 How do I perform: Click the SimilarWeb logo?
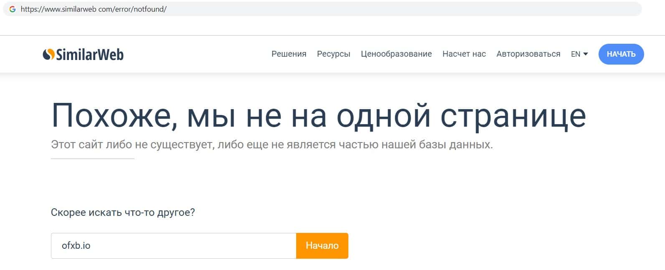(x=83, y=54)
